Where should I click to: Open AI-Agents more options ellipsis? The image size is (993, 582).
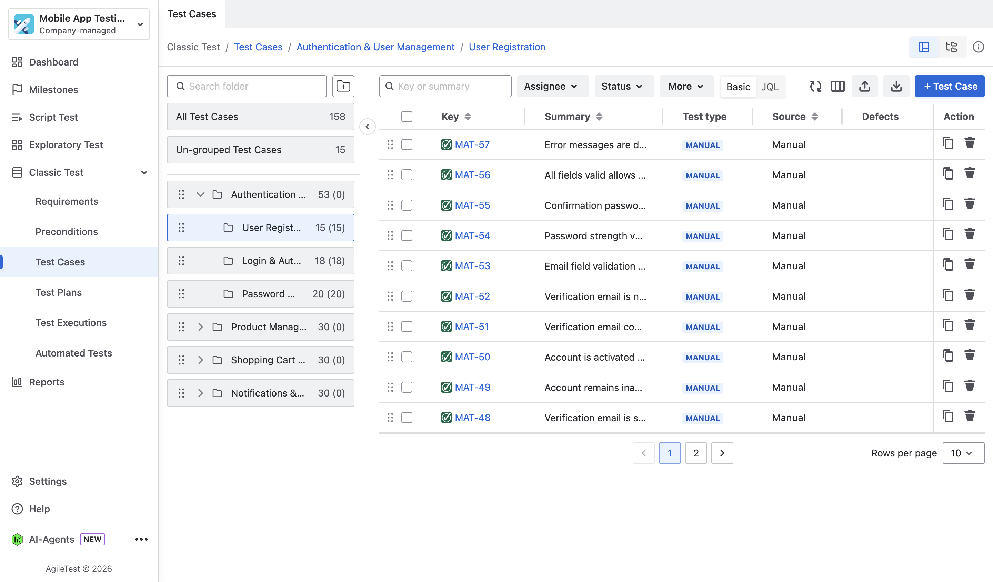coord(141,539)
